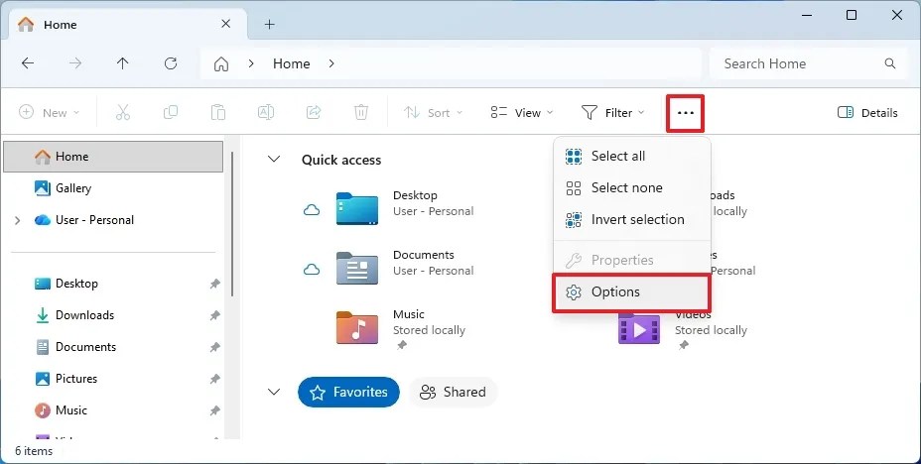Screen dimensions: 921x464
Task: Go back with the left arrow
Action: [x=28, y=63]
